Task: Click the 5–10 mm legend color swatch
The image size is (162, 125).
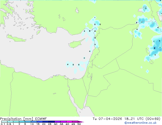Action: pos(28,122)
